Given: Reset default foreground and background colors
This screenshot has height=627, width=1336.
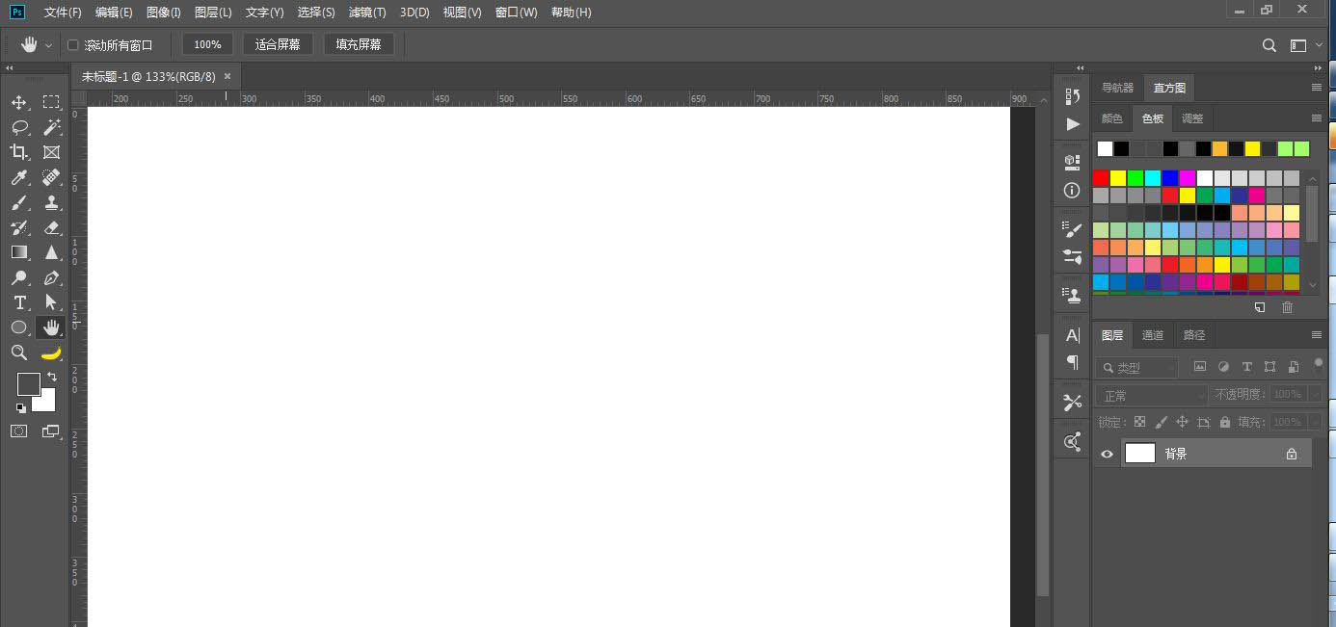Looking at the screenshot, I should pos(21,407).
